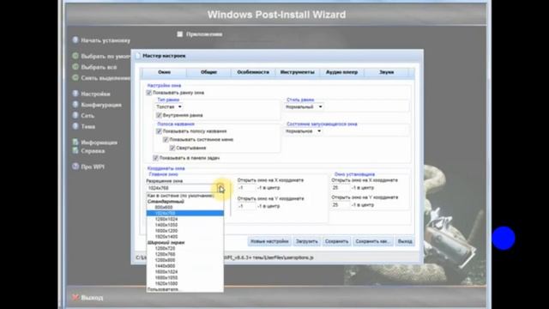Choose 1280x768 widescreen resolution
The width and height of the screenshot is (549, 309).
pyautogui.click(x=185, y=254)
